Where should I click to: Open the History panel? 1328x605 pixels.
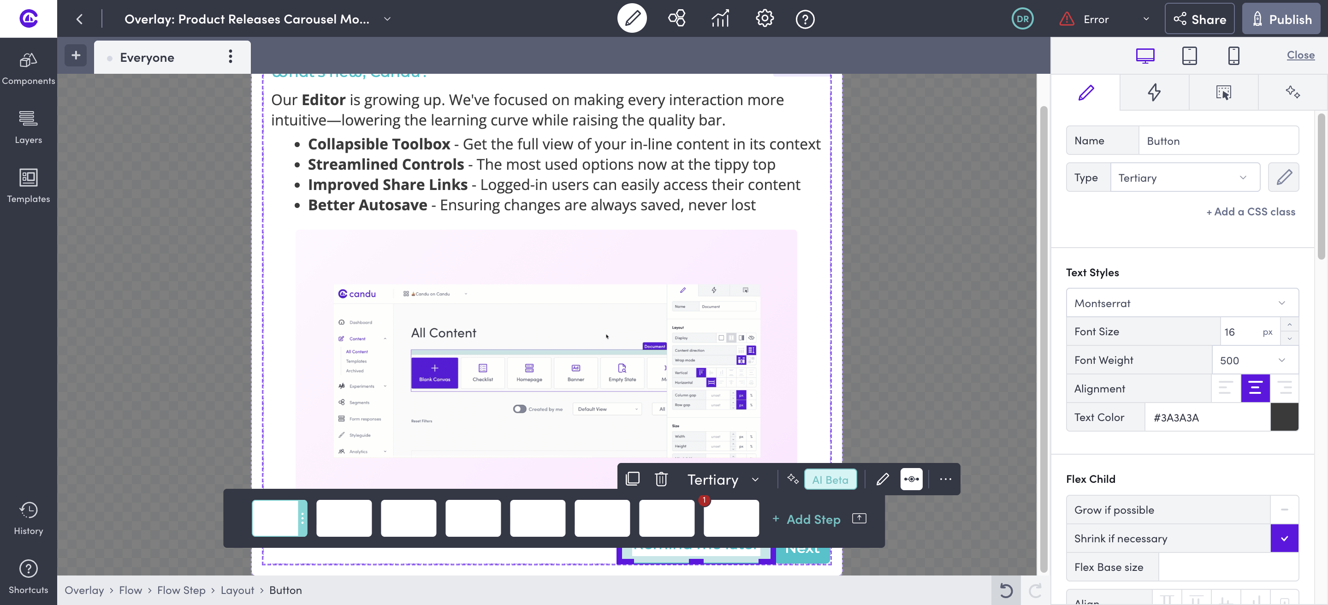(x=28, y=518)
